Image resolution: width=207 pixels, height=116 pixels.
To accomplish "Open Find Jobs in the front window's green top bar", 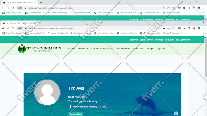I will pos(169,40).
